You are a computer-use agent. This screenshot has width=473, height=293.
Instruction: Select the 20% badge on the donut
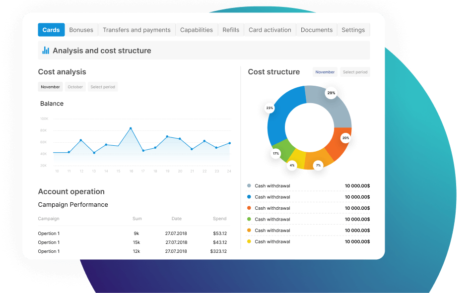(346, 138)
